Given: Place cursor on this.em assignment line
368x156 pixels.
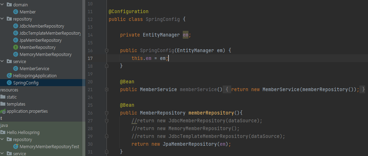Looking at the screenshot, I should coord(150,58).
